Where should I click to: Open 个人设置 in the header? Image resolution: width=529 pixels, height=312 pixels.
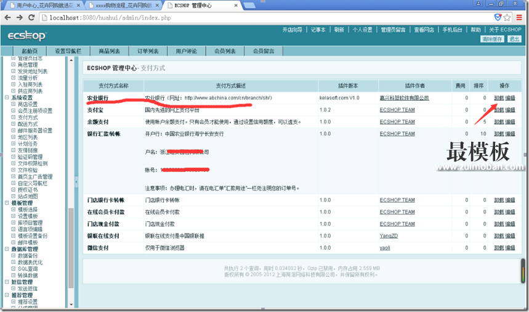(x=362, y=30)
